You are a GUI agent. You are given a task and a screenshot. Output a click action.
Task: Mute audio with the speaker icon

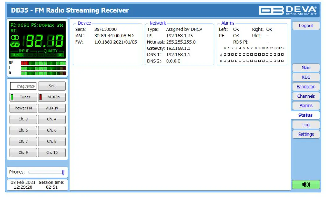pos(306,184)
